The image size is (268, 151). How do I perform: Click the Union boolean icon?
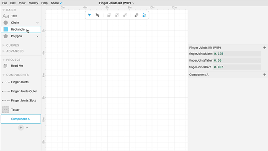[109, 15]
